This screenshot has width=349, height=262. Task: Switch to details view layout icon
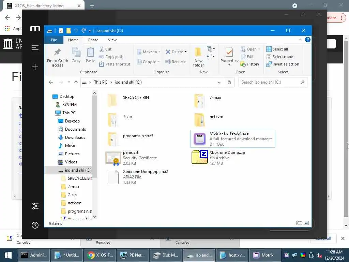(x=299, y=223)
